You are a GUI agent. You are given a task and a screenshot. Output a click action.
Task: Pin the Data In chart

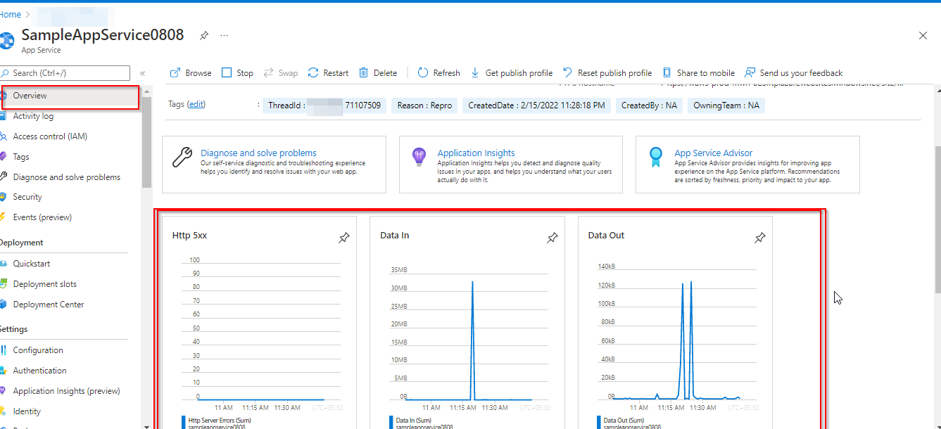click(552, 238)
